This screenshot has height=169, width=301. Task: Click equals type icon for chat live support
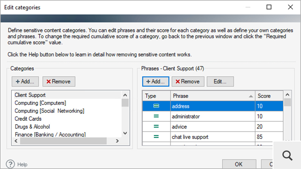tap(156, 137)
